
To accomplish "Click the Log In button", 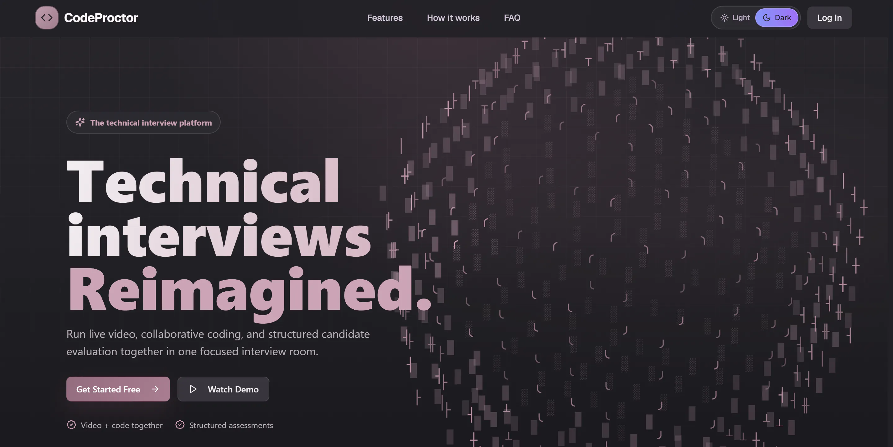I will pos(829,18).
